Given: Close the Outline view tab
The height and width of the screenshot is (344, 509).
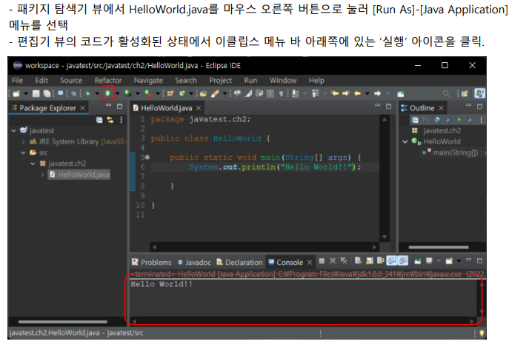Looking at the screenshot, I should (x=441, y=108).
